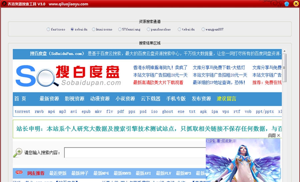Viewport: 300px width, 182px height.
Task: Open 云下载器 nav item
Action: coord(151,99)
